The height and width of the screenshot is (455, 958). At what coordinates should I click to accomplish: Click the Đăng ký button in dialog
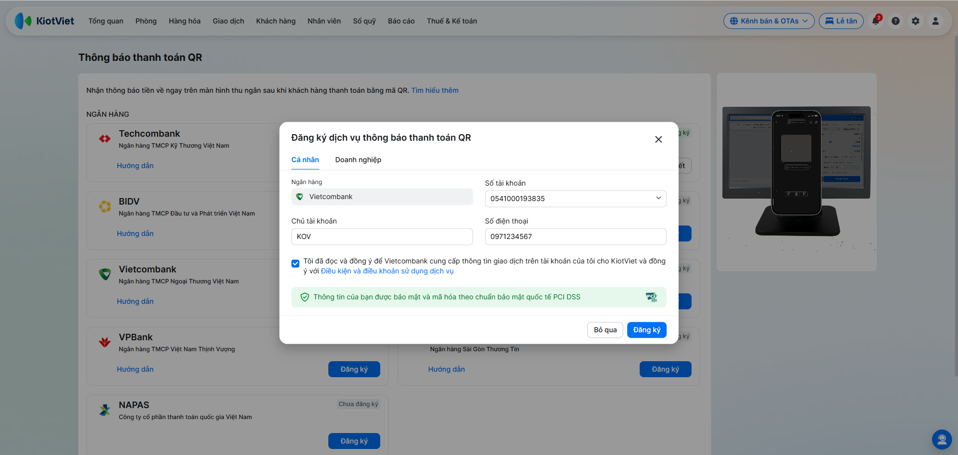click(x=647, y=330)
